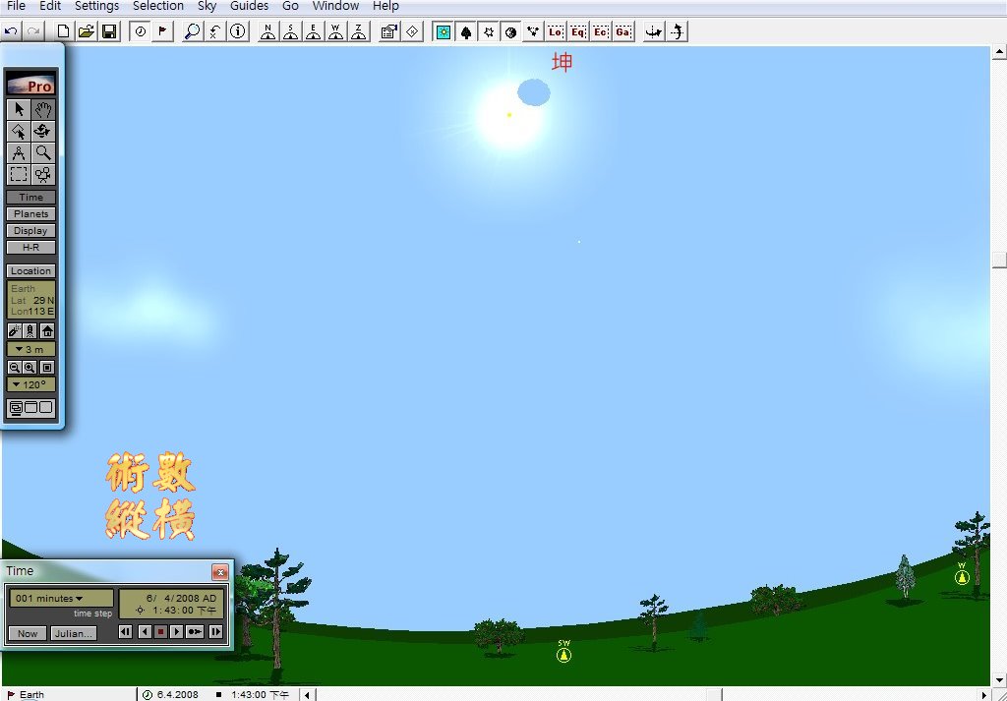Open the info window icon
This screenshot has width=1007, height=701.
click(x=238, y=31)
